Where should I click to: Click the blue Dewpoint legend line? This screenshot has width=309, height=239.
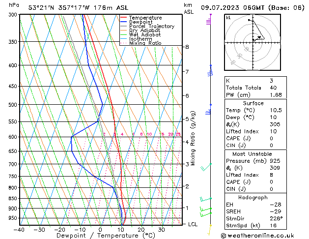click(124, 22)
